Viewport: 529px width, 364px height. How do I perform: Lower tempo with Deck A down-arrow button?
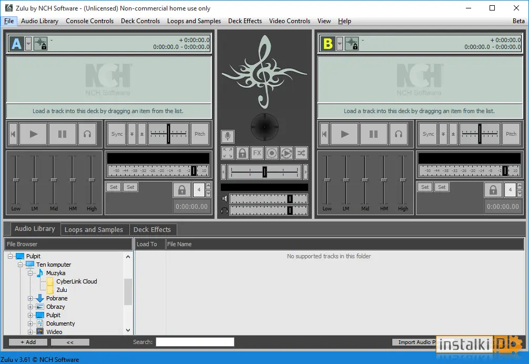[x=132, y=134]
